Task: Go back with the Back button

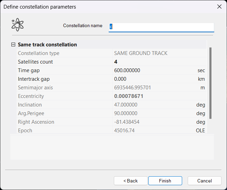Action: click(131, 181)
